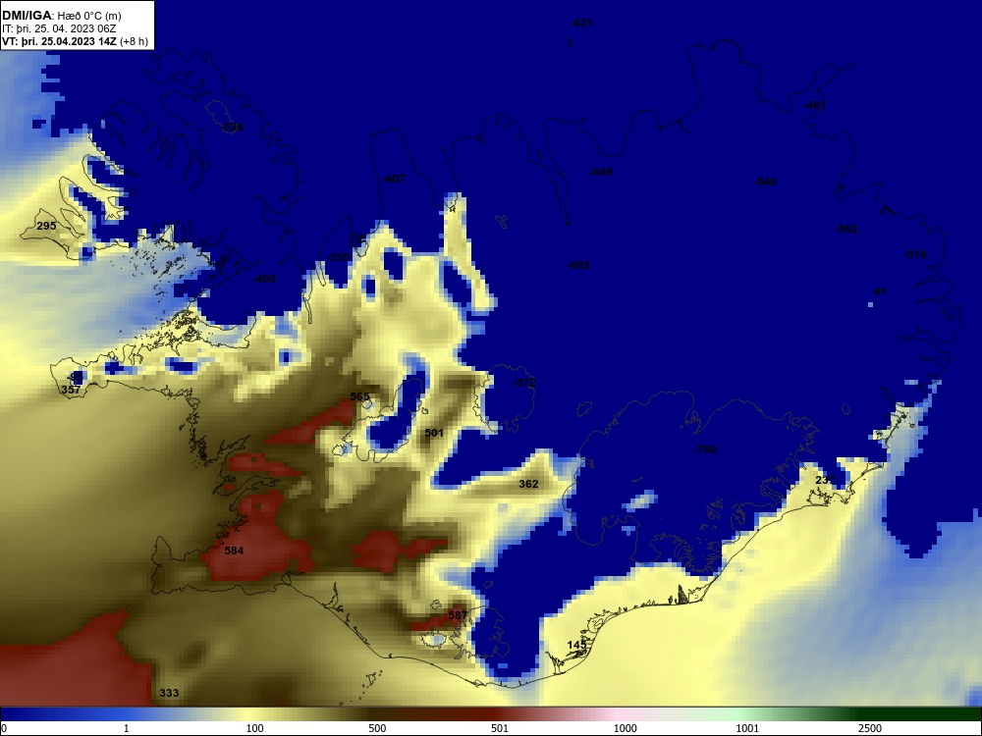The image size is (982, 736).
Task: Click the 145 height value on the map
Action: click(576, 645)
